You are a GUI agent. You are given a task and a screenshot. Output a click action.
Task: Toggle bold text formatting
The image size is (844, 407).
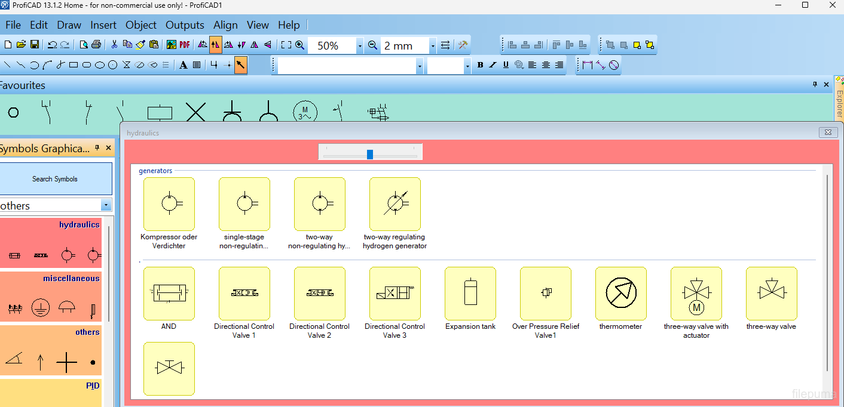(480, 65)
